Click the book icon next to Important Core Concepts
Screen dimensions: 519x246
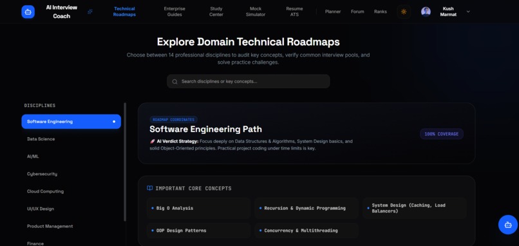click(x=149, y=188)
